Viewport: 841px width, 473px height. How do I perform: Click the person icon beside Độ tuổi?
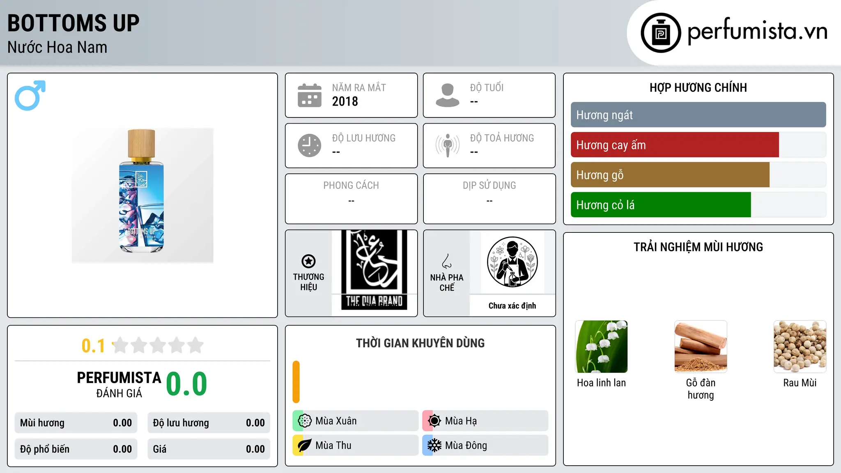448,95
